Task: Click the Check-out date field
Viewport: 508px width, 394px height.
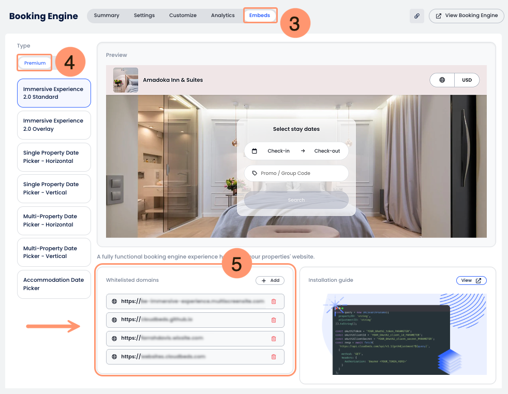Action: click(327, 151)
